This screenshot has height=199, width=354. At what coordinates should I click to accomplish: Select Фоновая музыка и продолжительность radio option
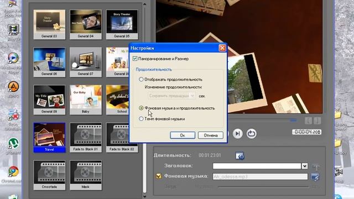[141, 108]
